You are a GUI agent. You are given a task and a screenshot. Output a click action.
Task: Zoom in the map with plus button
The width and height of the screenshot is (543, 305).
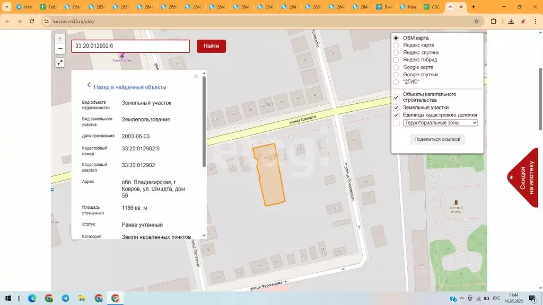pyautogui.click(x=60, y=39)
